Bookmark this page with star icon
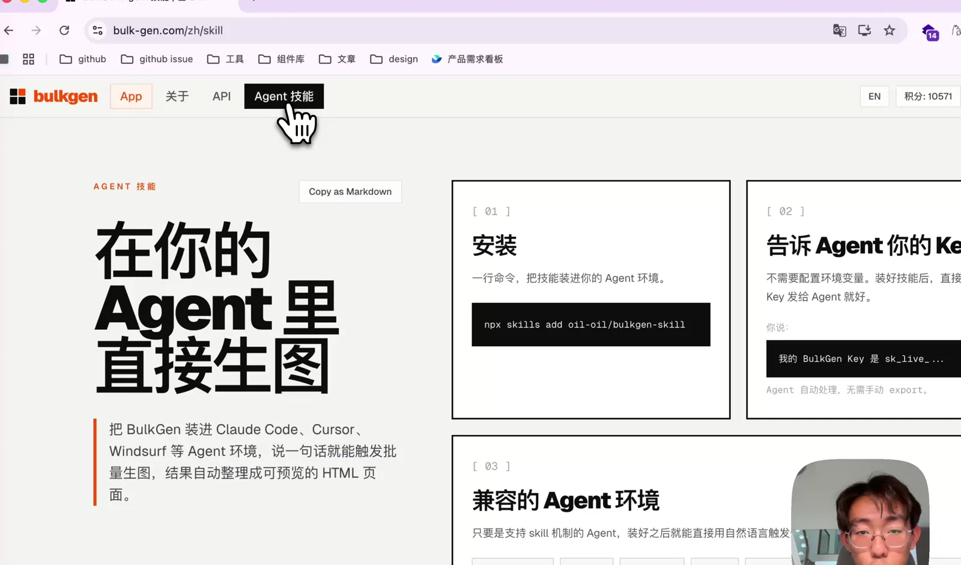This screenshot has width=961, height=565. (x=890, y=30)
